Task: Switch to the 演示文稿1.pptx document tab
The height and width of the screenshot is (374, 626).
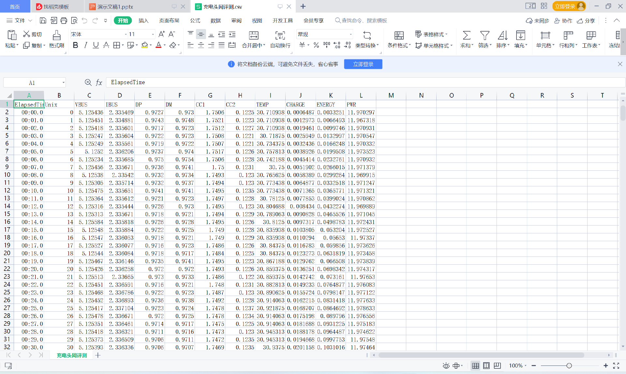Action: (115, 7)
